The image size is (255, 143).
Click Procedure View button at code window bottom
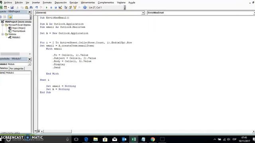pos(35,131)
